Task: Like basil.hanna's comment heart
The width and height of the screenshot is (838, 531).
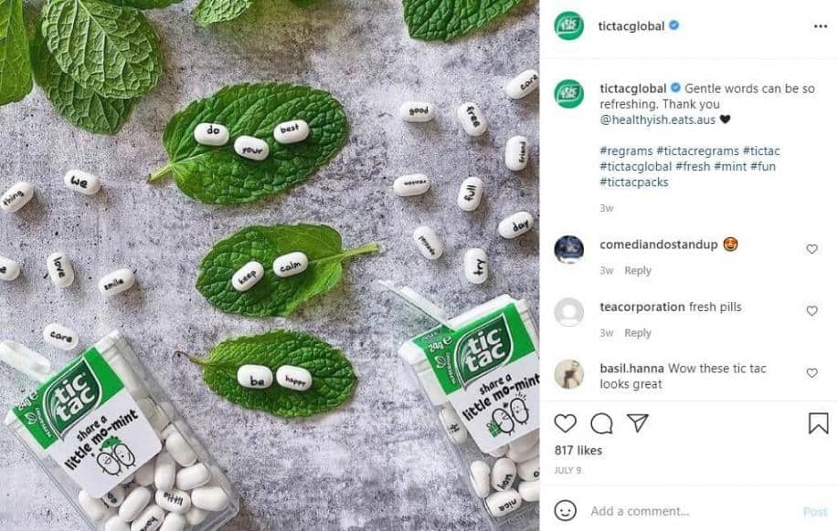Action: [811, 373]
